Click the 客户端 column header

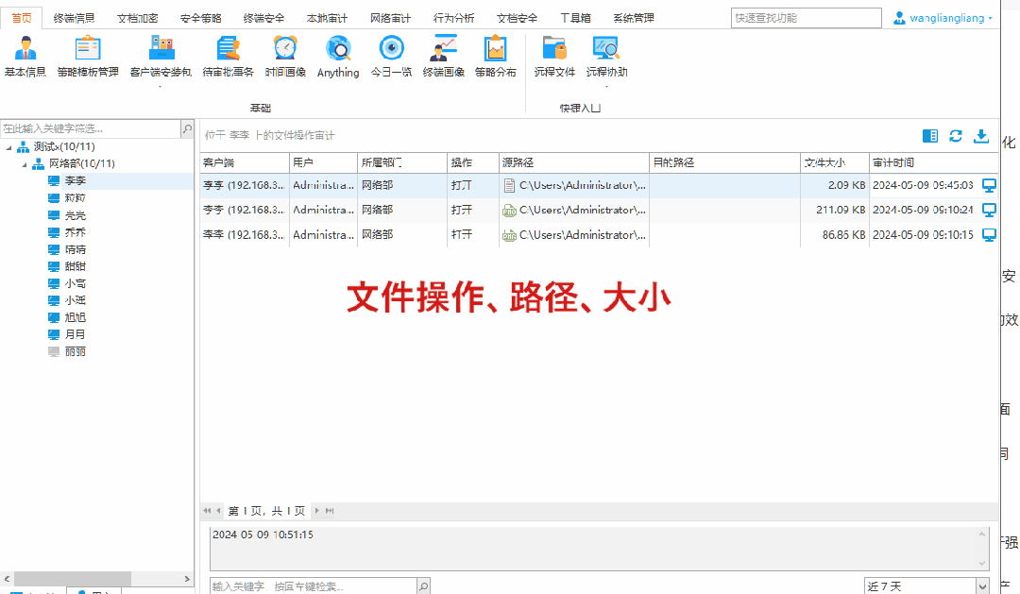pos(244,162)
